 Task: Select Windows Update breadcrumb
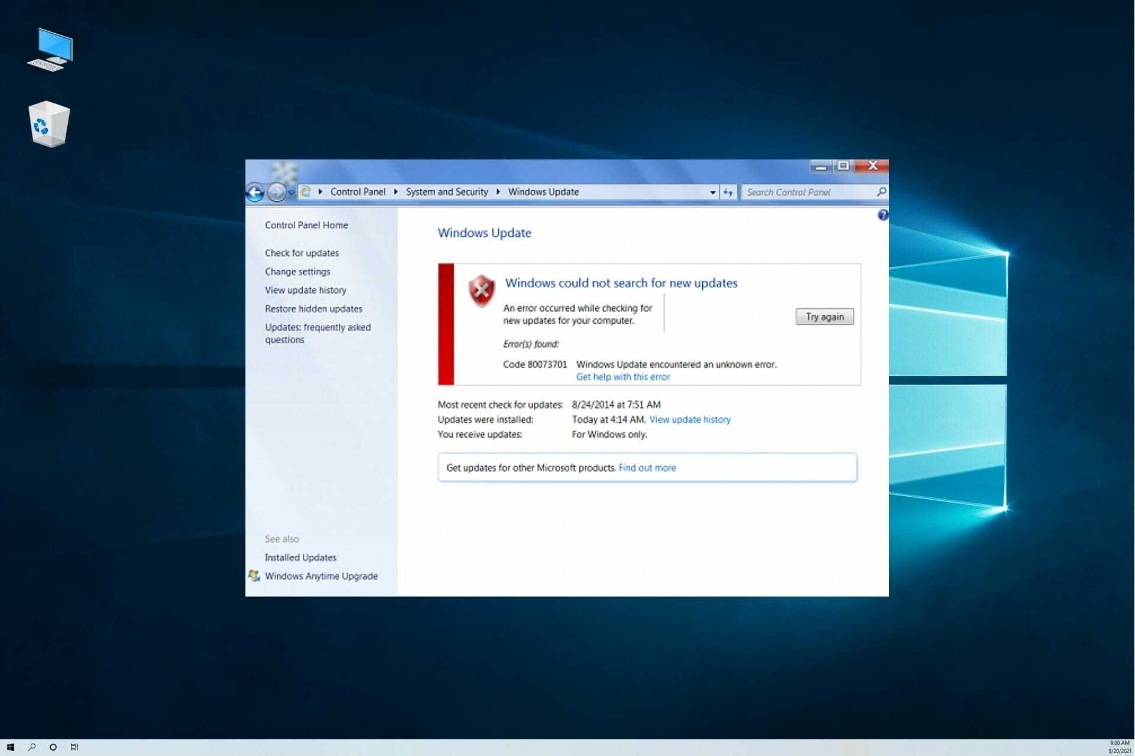pyautogui.click(x=544, y=192)
